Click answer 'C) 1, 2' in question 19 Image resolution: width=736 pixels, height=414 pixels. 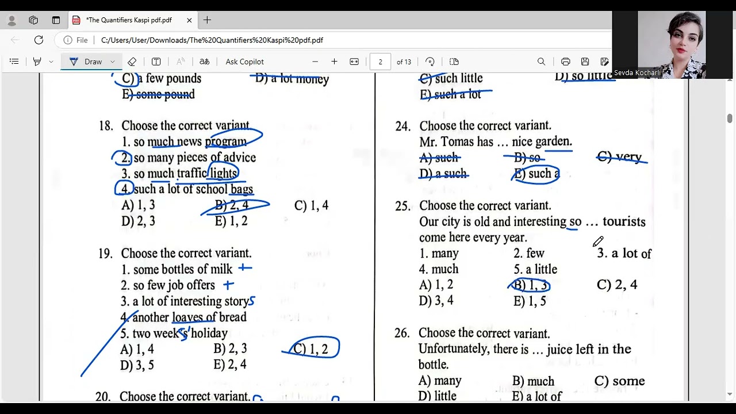310,349
